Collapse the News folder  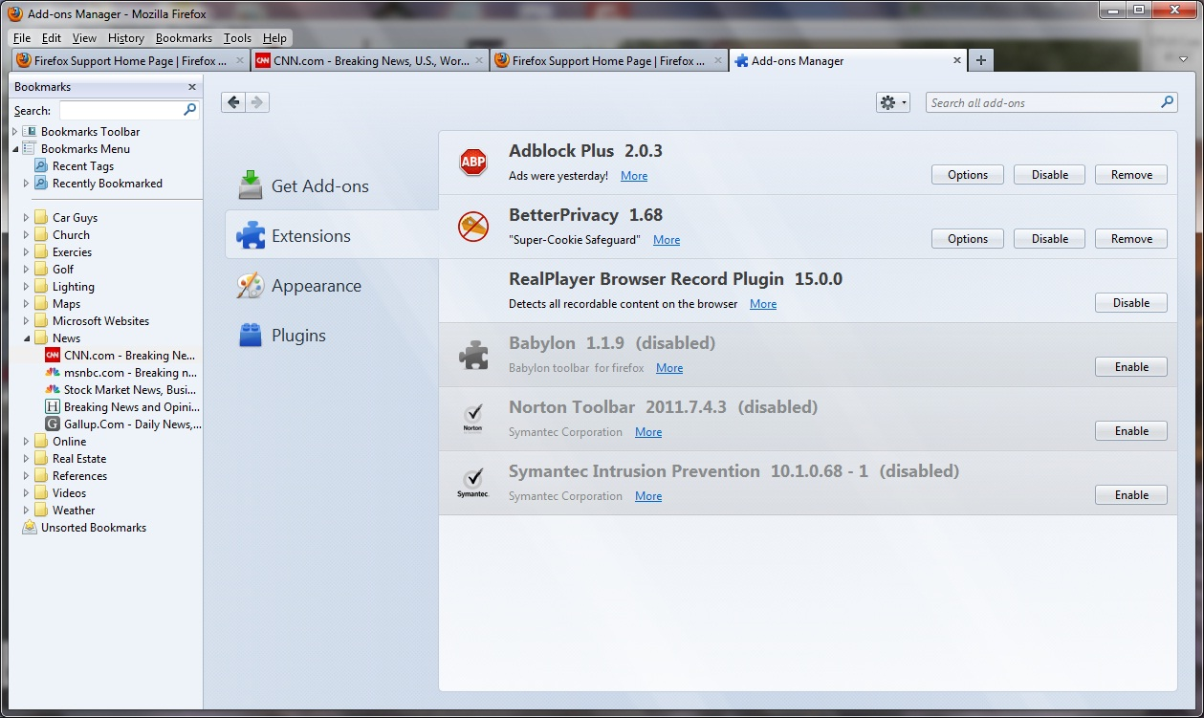click(27, 338)
